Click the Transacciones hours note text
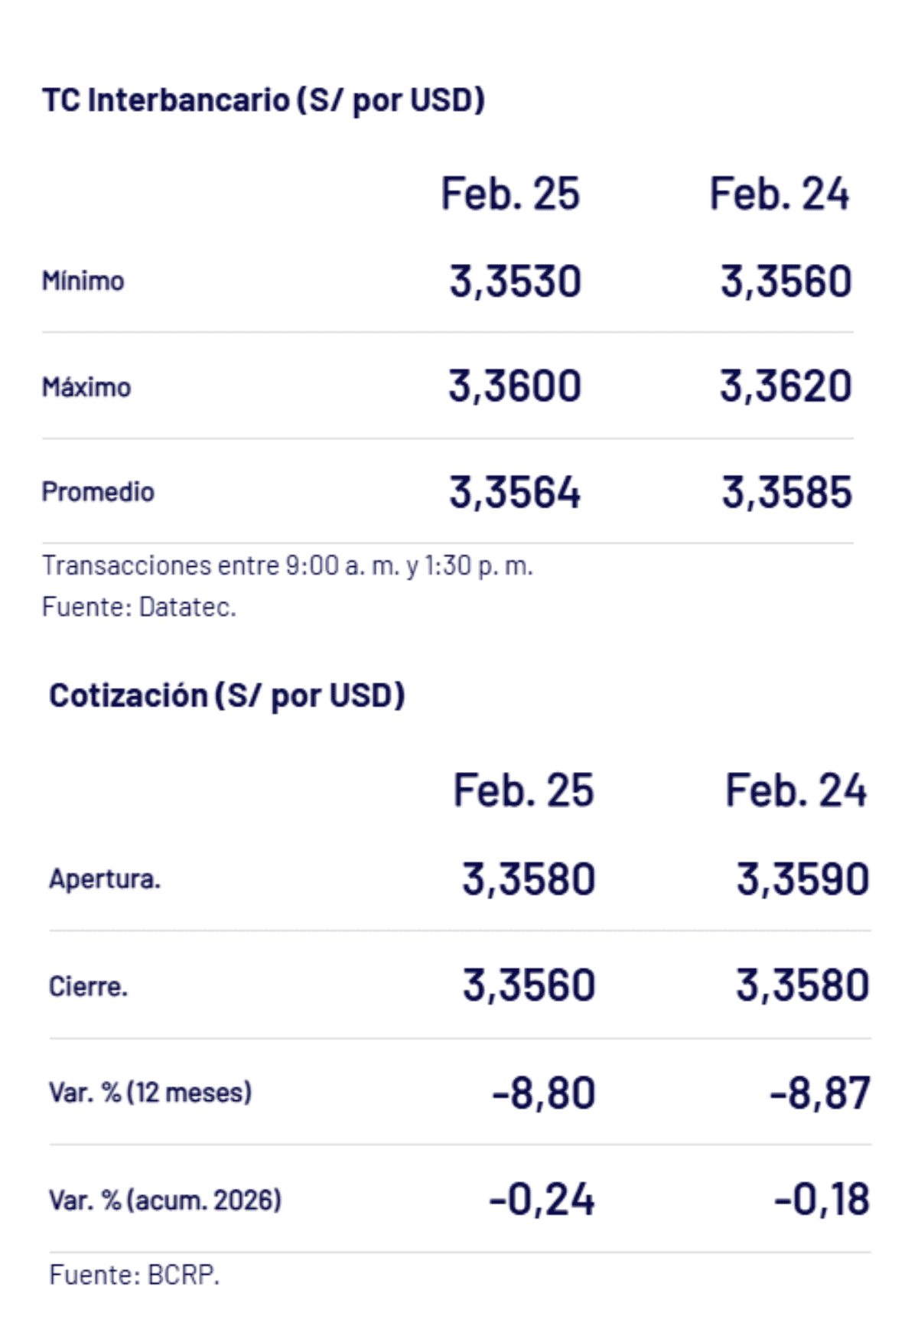The image size is (918, 1339). (287, 565)
